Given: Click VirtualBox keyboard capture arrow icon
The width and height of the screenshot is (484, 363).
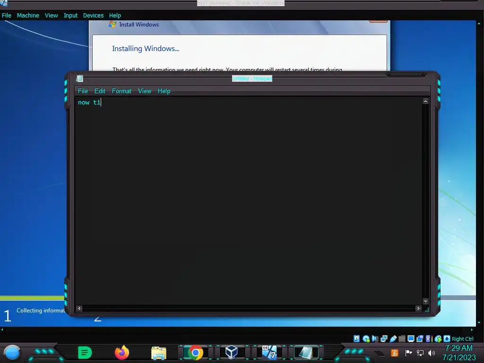Looking at the screenshot, I should coord(447,339).
